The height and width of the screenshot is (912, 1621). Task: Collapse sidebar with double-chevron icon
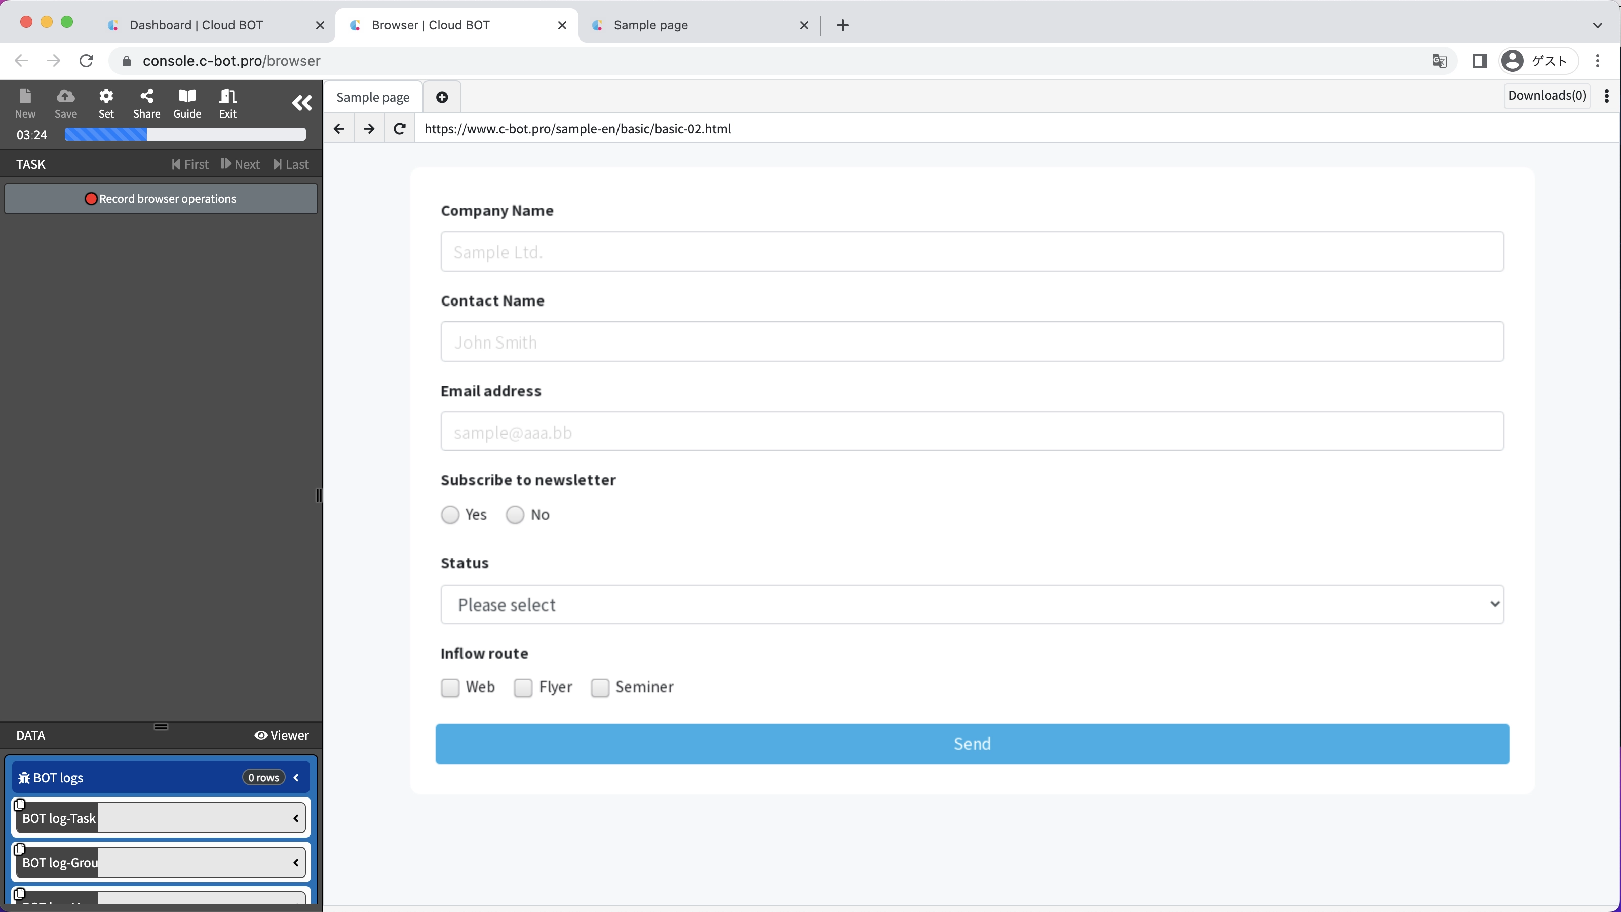click(301, 102)
